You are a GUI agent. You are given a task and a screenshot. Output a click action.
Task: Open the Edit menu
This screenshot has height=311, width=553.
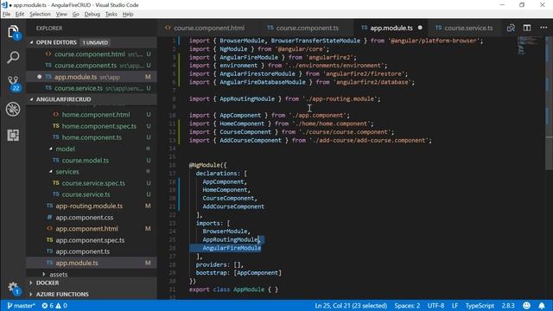coord(20,14)
